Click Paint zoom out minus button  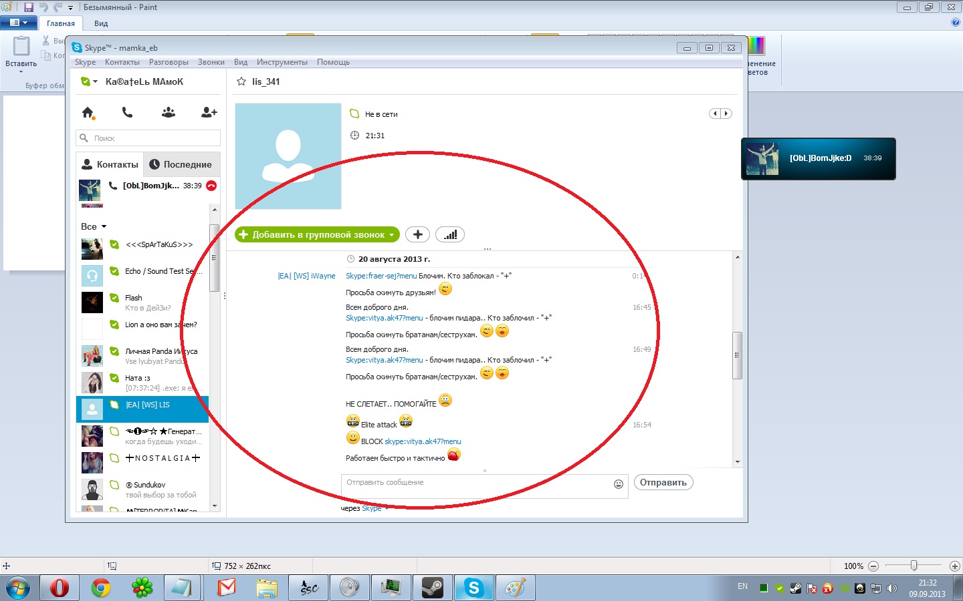click(873, 566)
